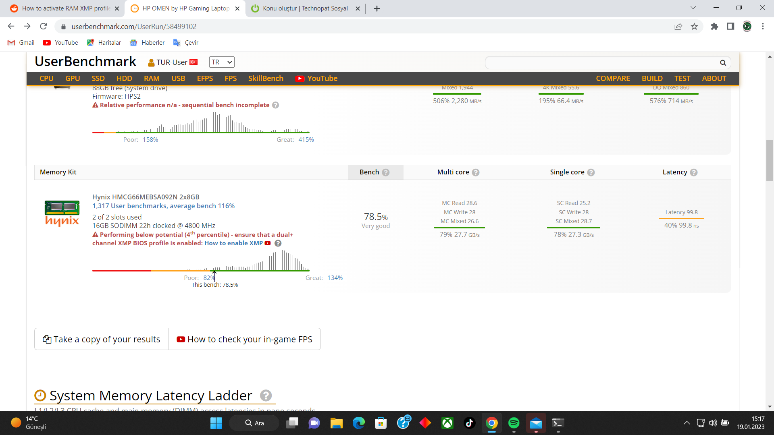Click the search magnifier icon on UserBenchmark
This screenshot has width=774, height=435.
723,63
